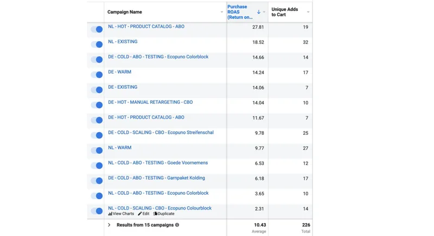Image resolution: width=434 pixels, height=236 pixels.
Task: Open View Charts for Ecopuno Colourblock campaign
Action: click(121, 214)
